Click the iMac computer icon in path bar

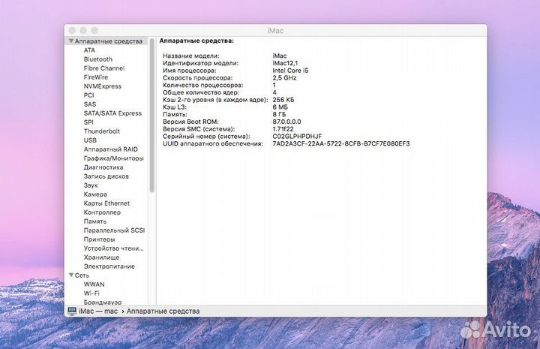coord(72,311)
